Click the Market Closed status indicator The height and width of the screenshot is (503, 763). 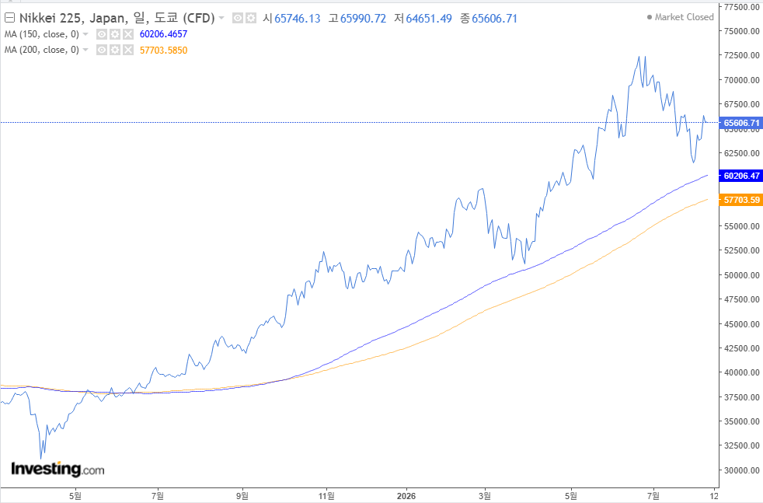[681, 17]
